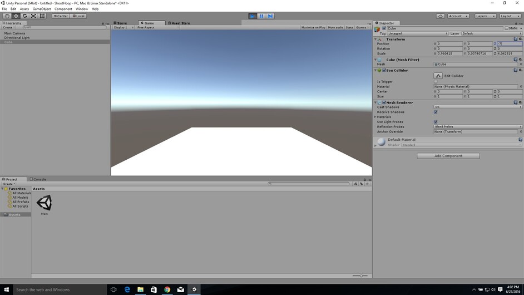524x295 pixels.
Task: Switch to the Console tab
Action: (x=38, y=179)
